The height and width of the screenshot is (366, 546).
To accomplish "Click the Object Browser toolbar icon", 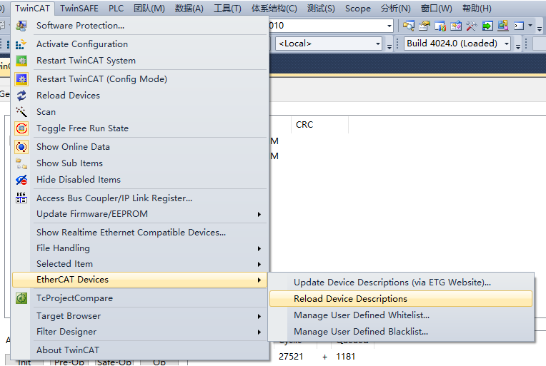I will [x=456, y=26].
